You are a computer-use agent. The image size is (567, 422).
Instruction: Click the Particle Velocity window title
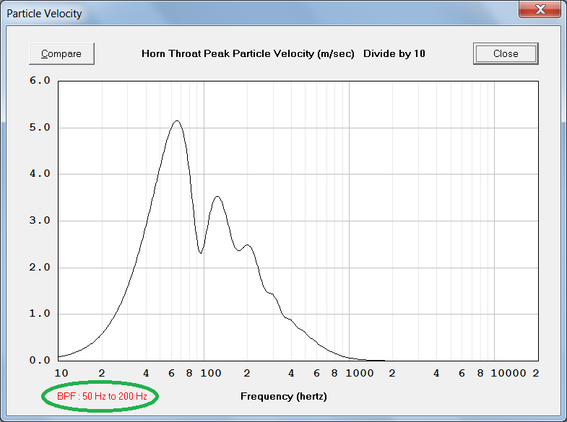point(44,14)
